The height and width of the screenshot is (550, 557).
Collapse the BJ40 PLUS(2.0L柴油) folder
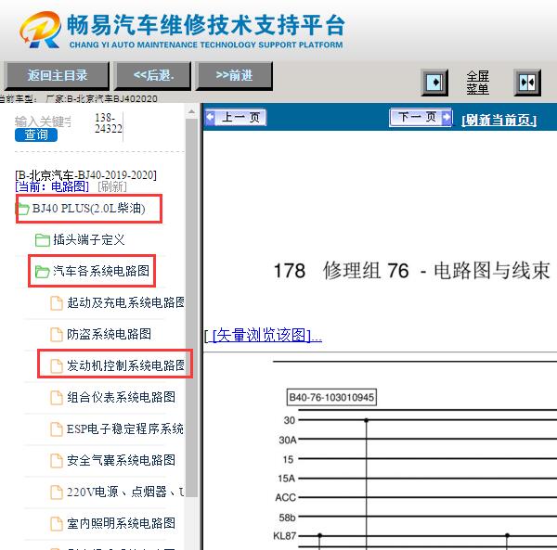pyautogui.click(x=89, y=209)
